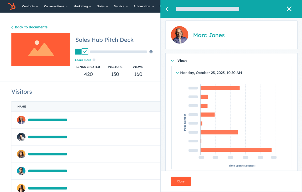302x192 pixels.
Task: Open the info dot next to Learn more
Action: 94,60
